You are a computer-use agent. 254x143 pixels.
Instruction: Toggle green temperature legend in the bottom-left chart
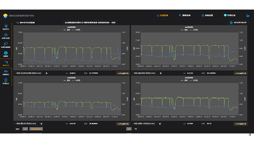[x=66, y=80]
